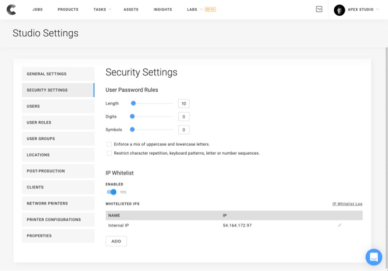Image resolution: width=388 pixels, height=271 pixels.
Task: Expand the Tasks dropdown menu
Action: pyautogui.click(x=102, y=9)
